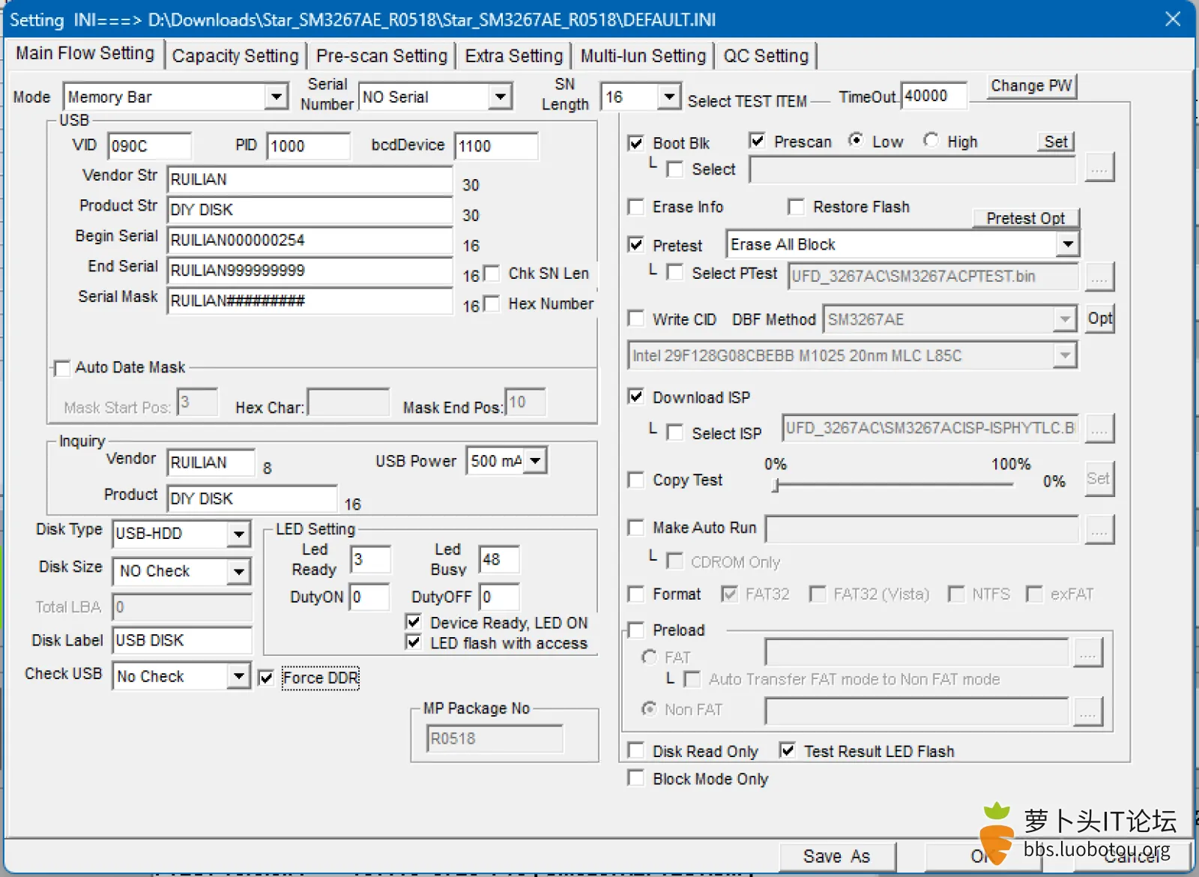Viewport: 1199px width, 877px height.
Task: Edit the PID field showing 1000
Action: (x=308, y=146)
